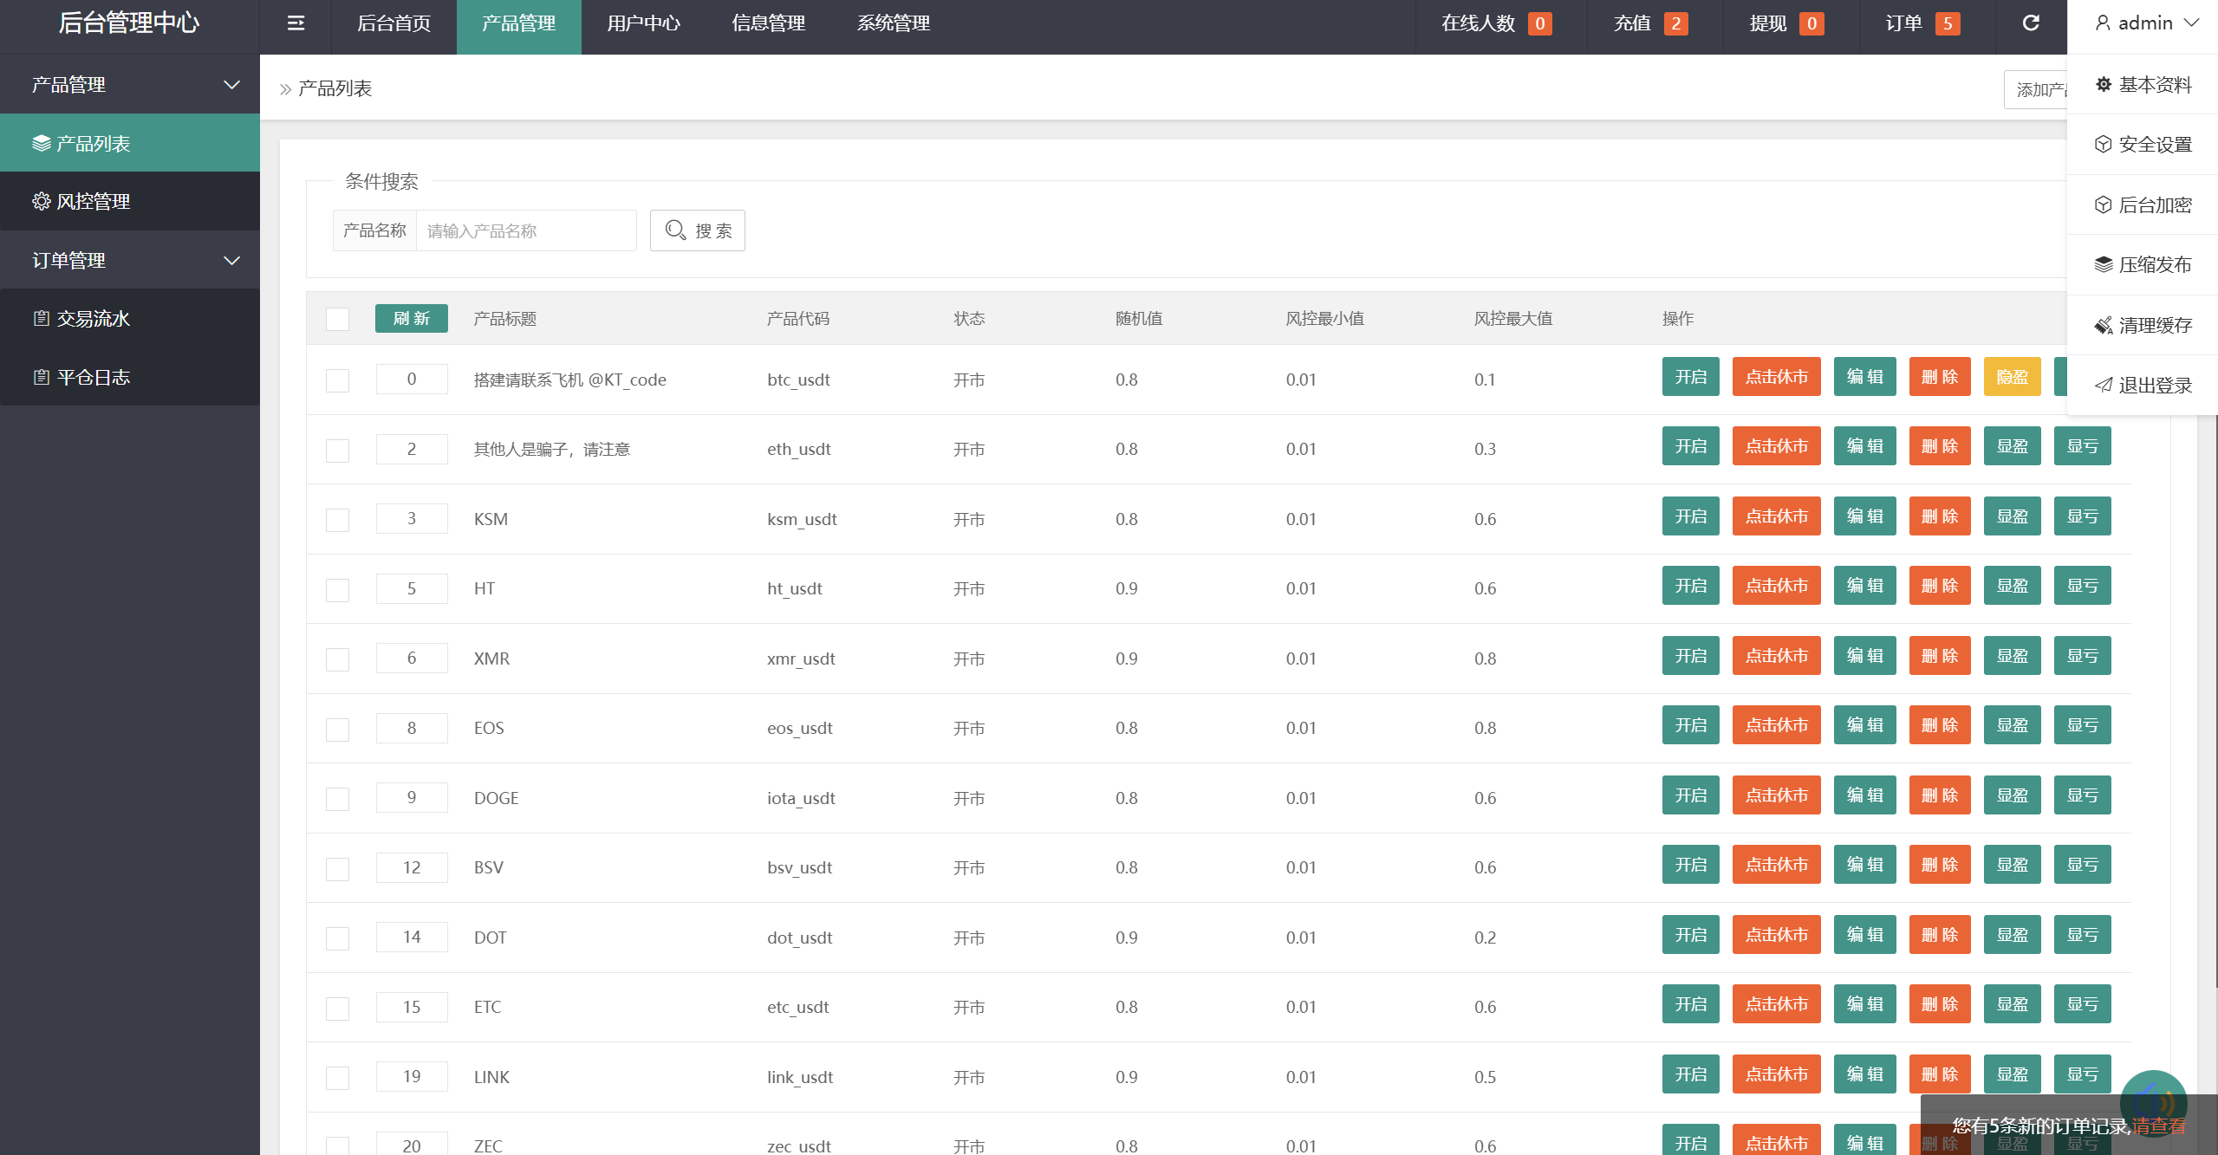Click the 后台管理中心 logo title
Viewport: 2218px width, 1155px height.
pyautogui.click(x=129, y=23)
